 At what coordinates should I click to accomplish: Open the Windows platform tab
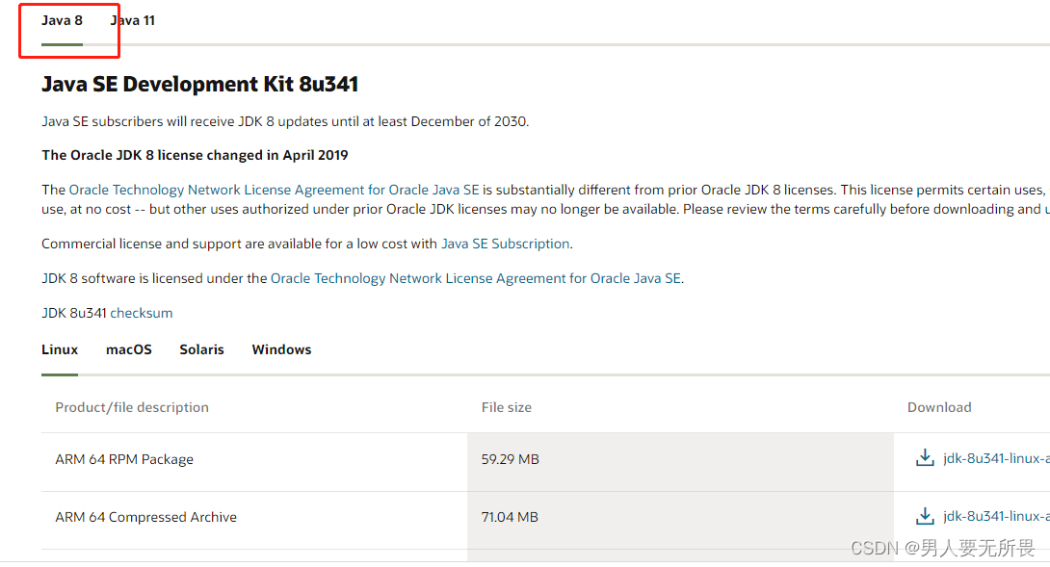281,349
